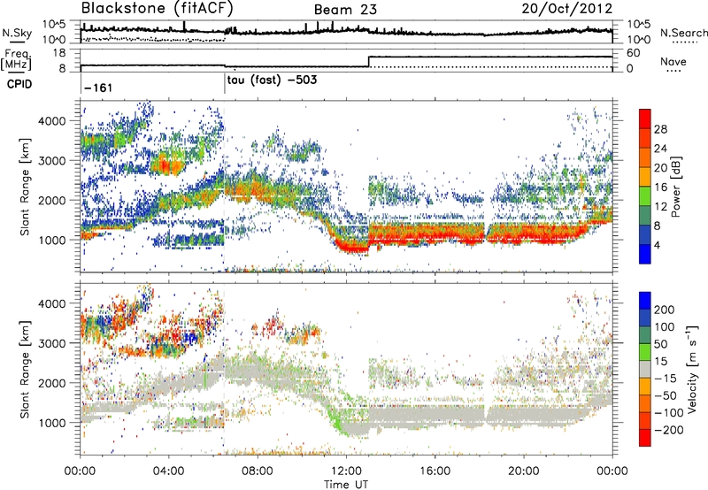Click the '12' tick on Power colorbar
708x490 pixels.
[x=660, y=206]
